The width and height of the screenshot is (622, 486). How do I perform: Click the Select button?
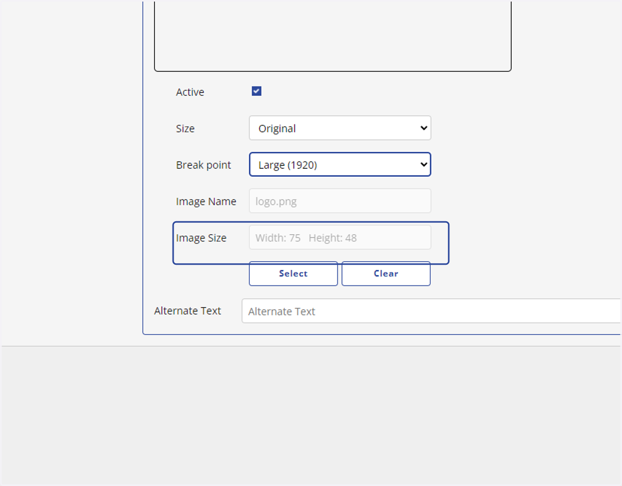pos(293,274)
